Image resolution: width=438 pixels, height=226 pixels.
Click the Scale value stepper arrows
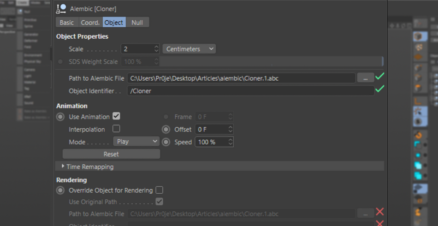pyautogui.click(x=156, y=49)
